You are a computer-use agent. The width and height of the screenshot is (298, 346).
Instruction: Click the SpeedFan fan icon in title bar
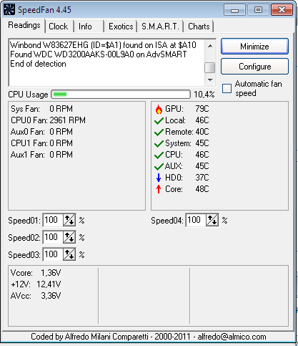click(x=9, y=10)
